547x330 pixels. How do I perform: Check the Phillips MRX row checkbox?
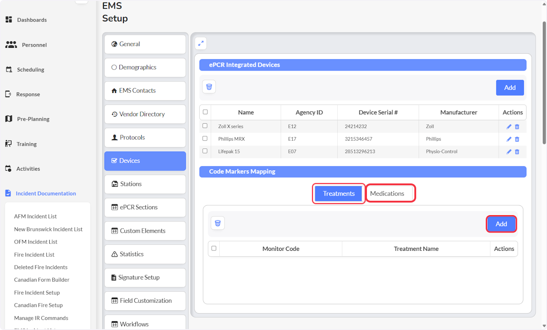pos(205,138)
